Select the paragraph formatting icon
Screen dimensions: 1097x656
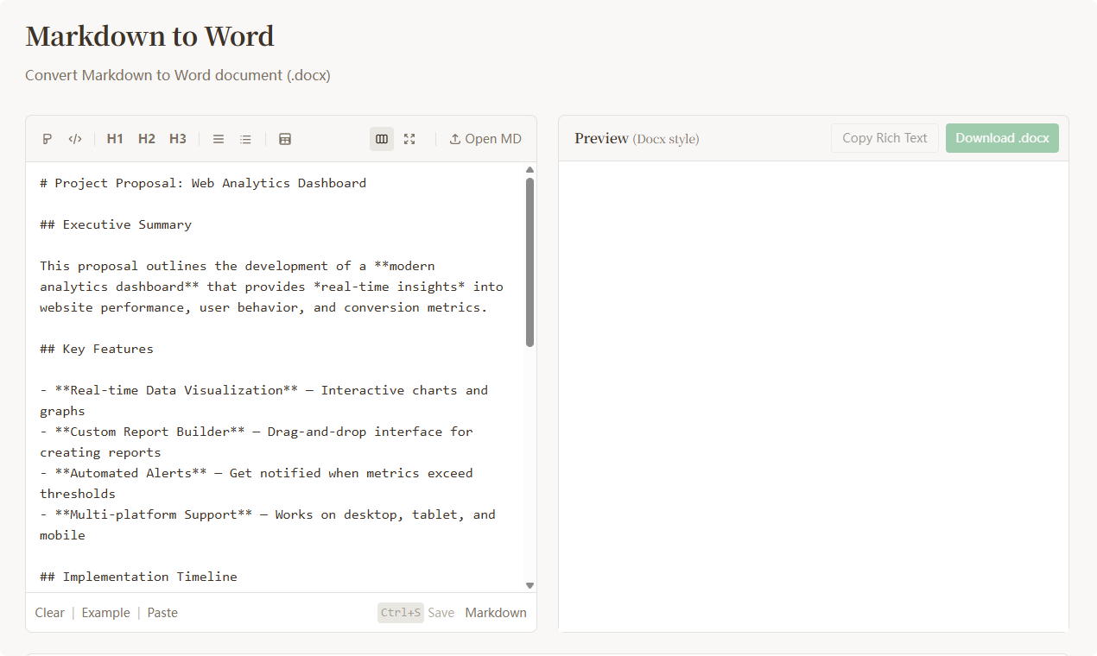[x=47, y=138]
